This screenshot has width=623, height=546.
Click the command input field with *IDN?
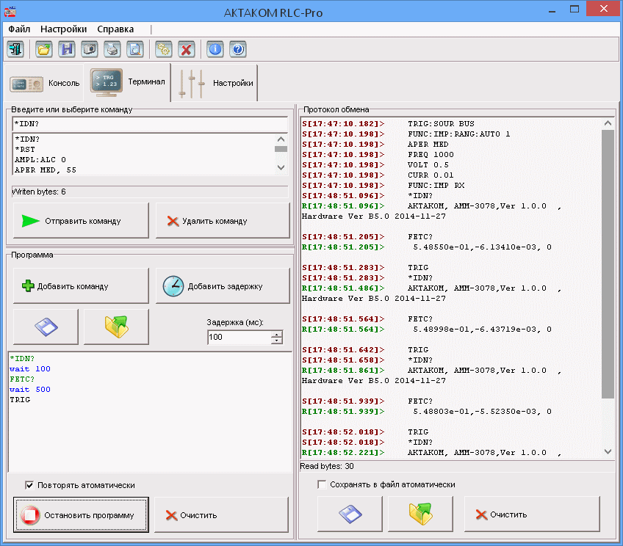pyautogui.click(x=150, y=124)
